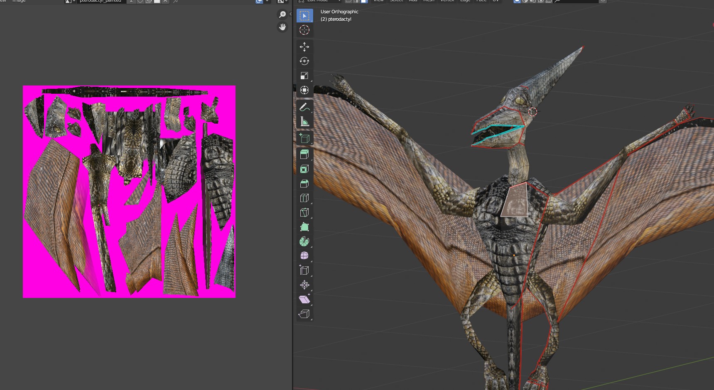Switch to the Rotate tool
Screen dimensions: 714x390
click(x=304, y=61)
